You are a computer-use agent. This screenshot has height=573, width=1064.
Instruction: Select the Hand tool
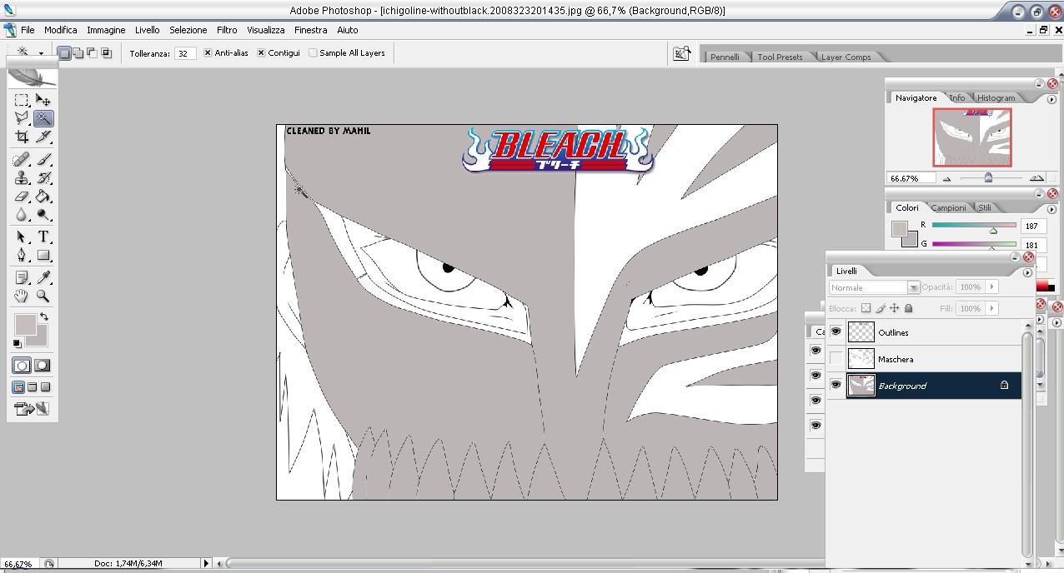click(22, 296)
